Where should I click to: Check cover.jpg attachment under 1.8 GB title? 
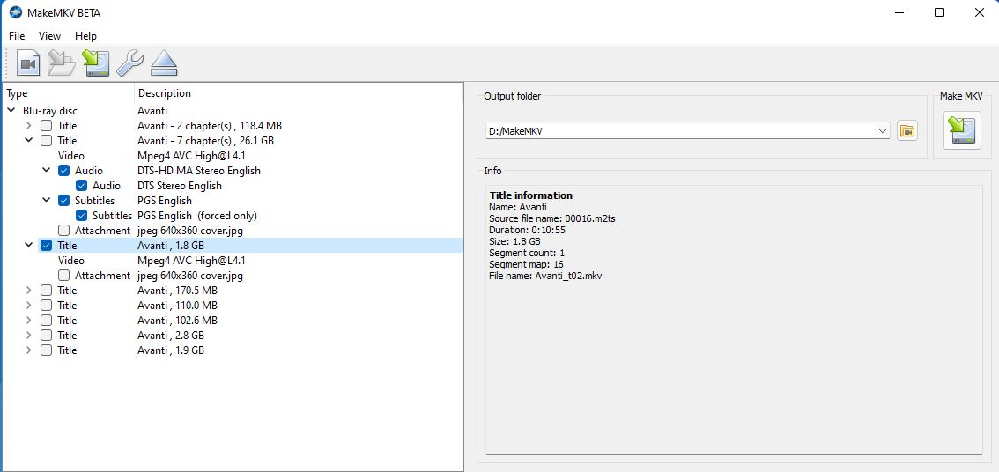[x=63, y=275]
